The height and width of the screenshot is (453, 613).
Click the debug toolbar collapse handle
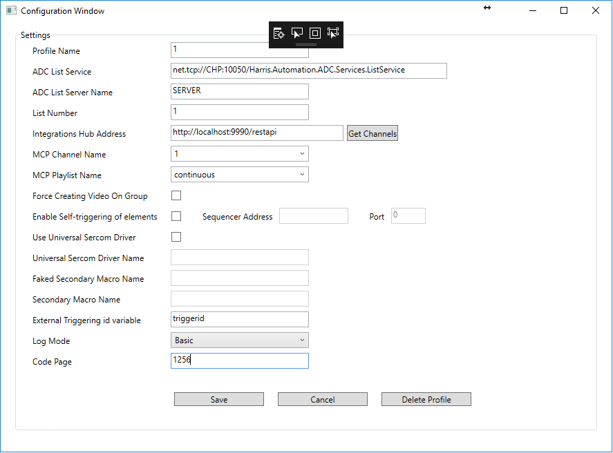tap(306, 44)
